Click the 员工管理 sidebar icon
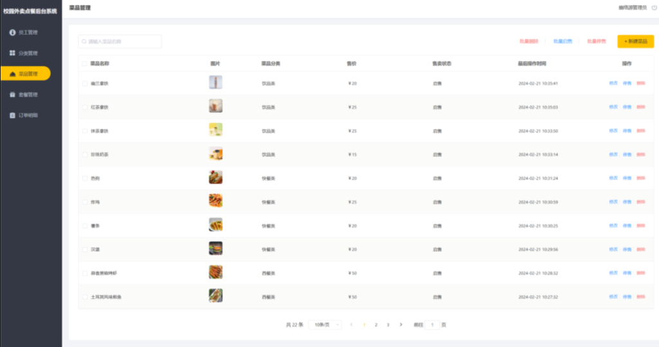659x347 pixels. pyautogui.click(x=12, y=32)
